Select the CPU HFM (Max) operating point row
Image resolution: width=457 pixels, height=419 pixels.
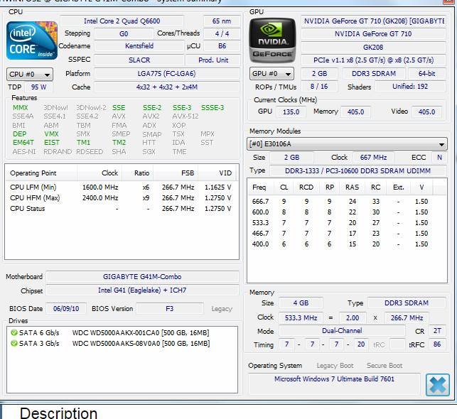tap(121, 198)
